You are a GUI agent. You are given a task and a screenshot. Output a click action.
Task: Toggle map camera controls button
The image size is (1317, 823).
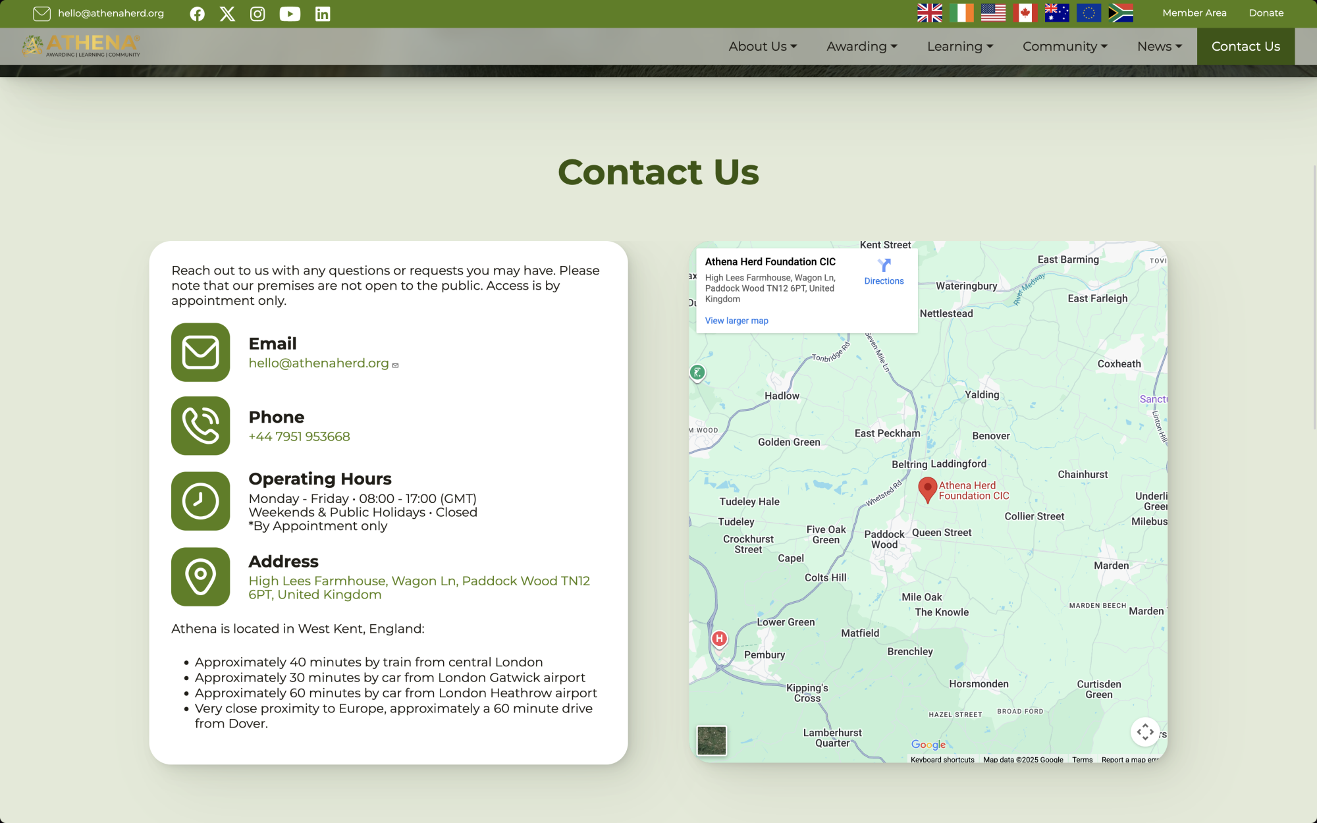tap(1145, 731)
